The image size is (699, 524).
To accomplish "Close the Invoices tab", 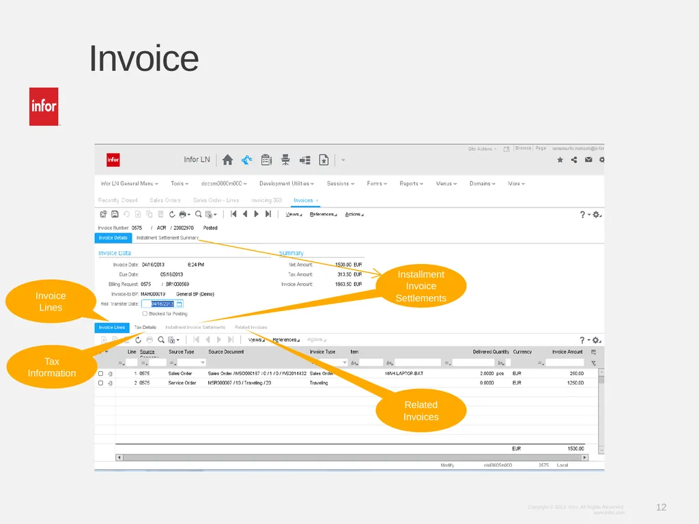I will 317,201.
